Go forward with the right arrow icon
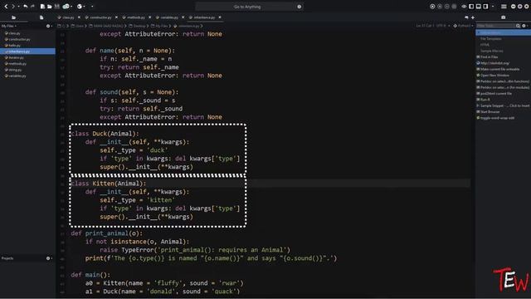 coord(13,7)
